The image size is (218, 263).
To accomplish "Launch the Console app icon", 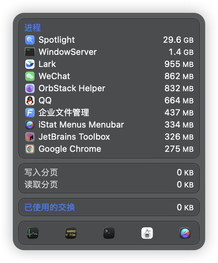I will point(71,233).
